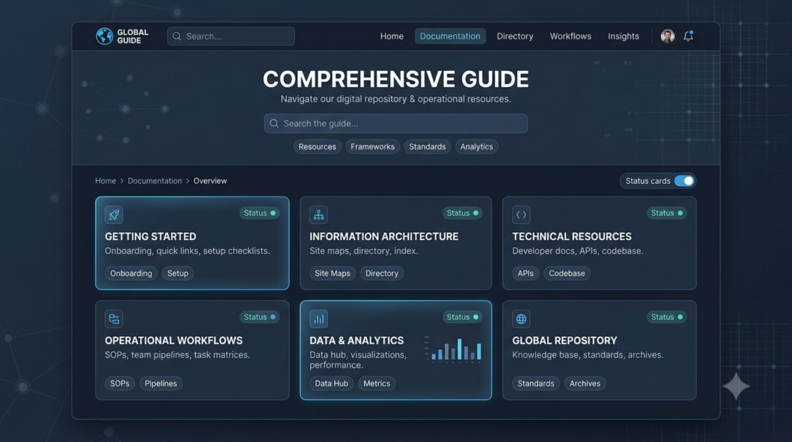Select the Analytics filter chip

pos(476,147)
